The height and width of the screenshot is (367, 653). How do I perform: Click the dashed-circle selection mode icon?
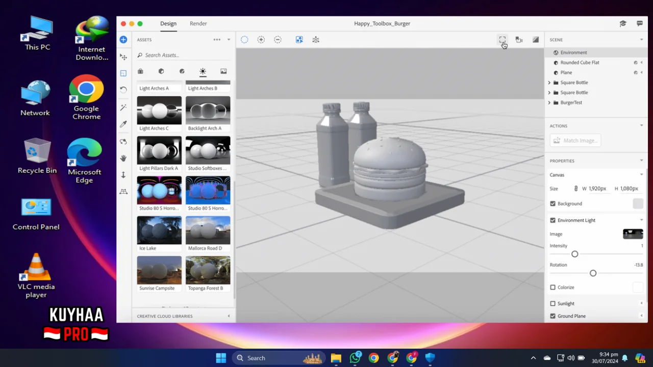coord(244,40)
